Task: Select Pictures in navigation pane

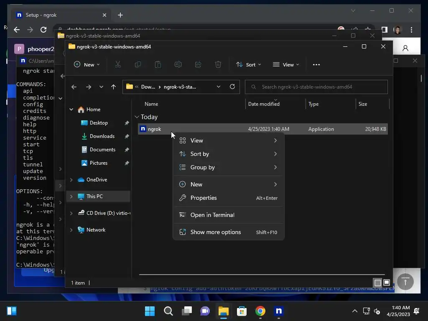Action: coord(99,163)
